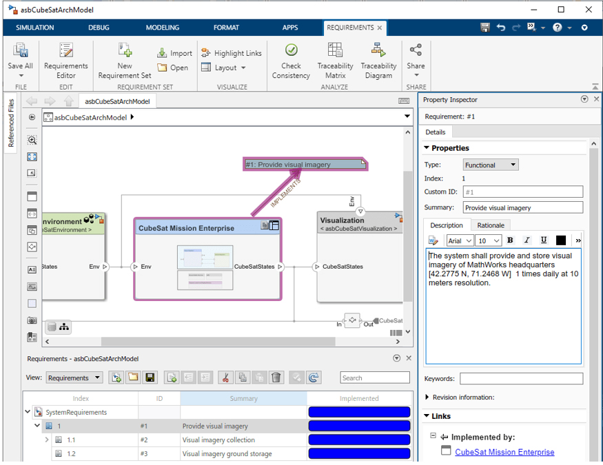Run Check Consistency
603x465 pixels.
coord(291,59)
